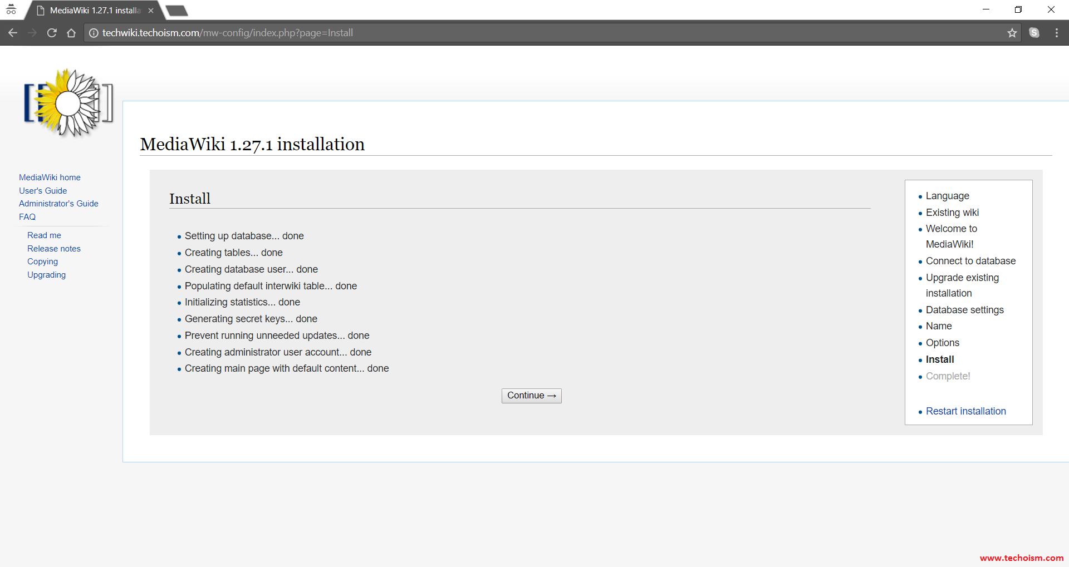The image size is (1069, 567).
Task: Open MediaWiki home link
Action: (x=50, y=178)
